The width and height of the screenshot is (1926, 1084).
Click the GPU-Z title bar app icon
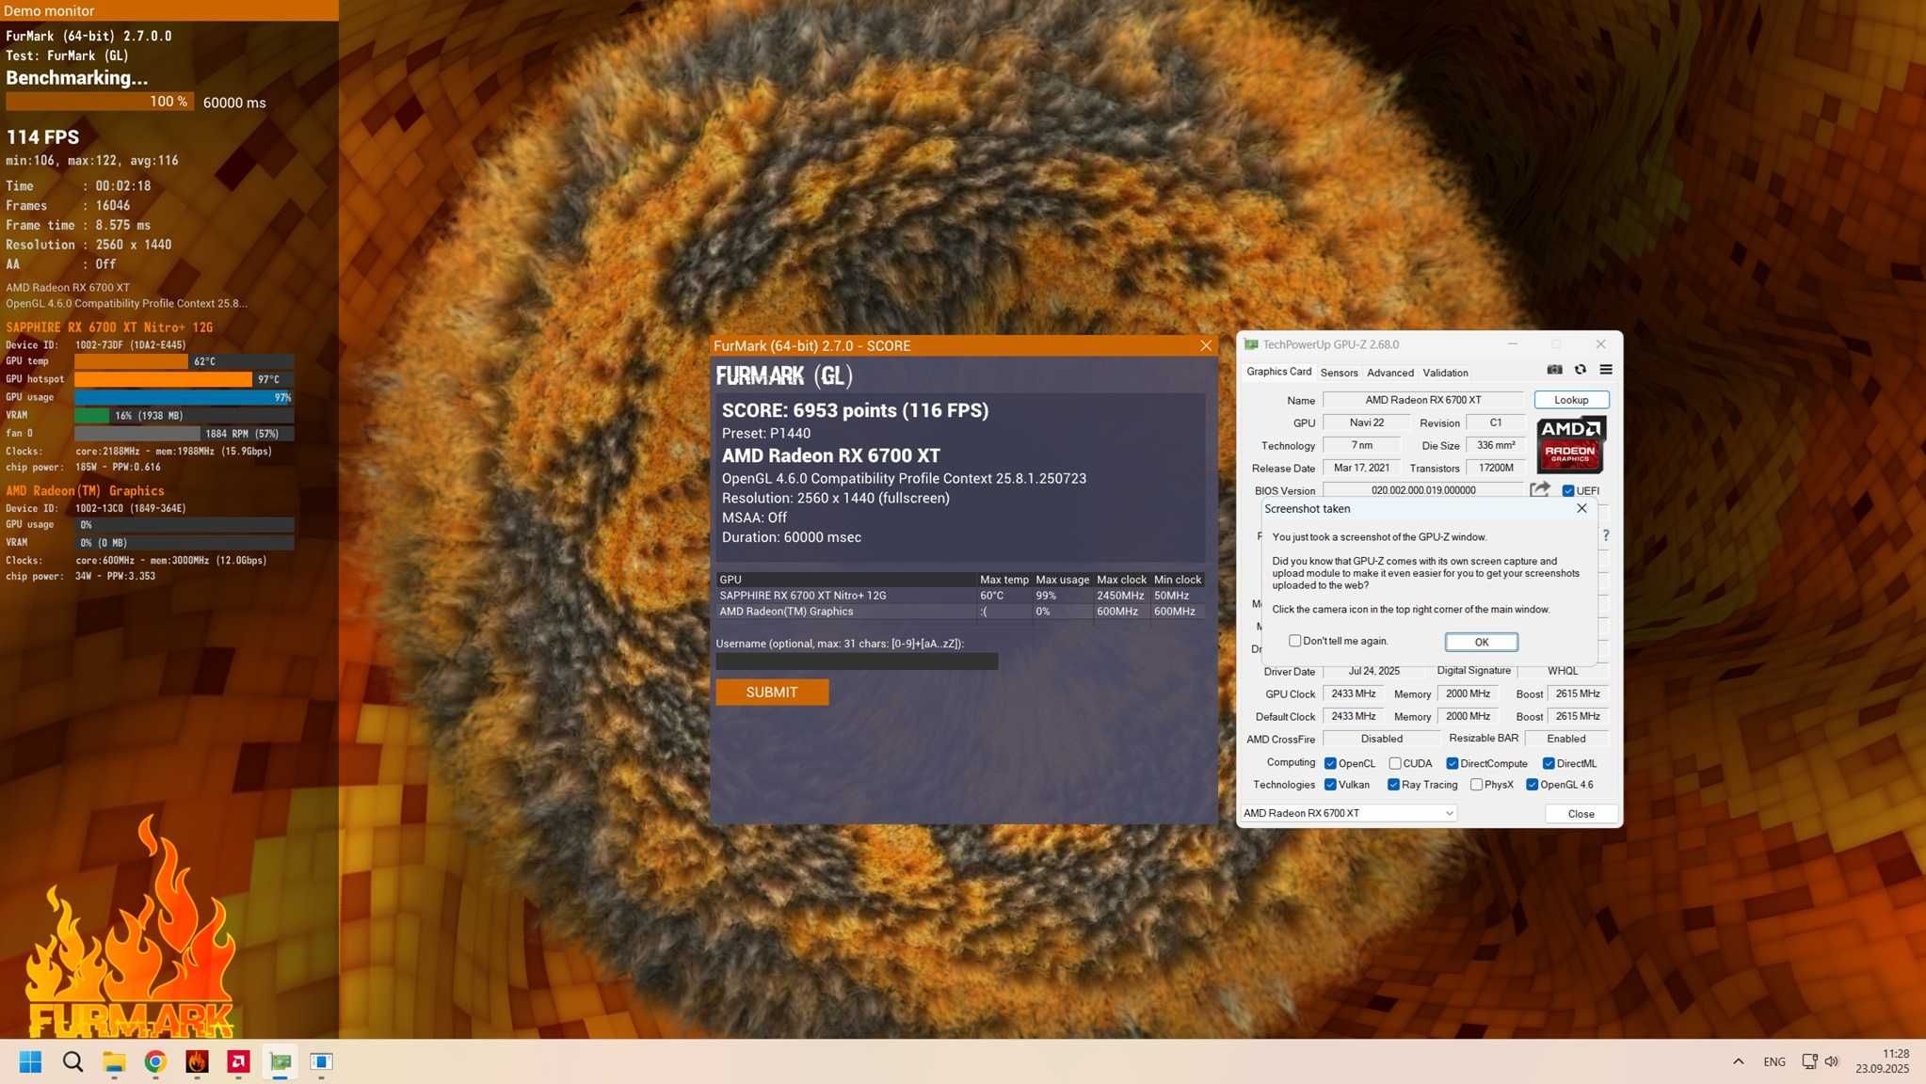(x=1251, y=344)
